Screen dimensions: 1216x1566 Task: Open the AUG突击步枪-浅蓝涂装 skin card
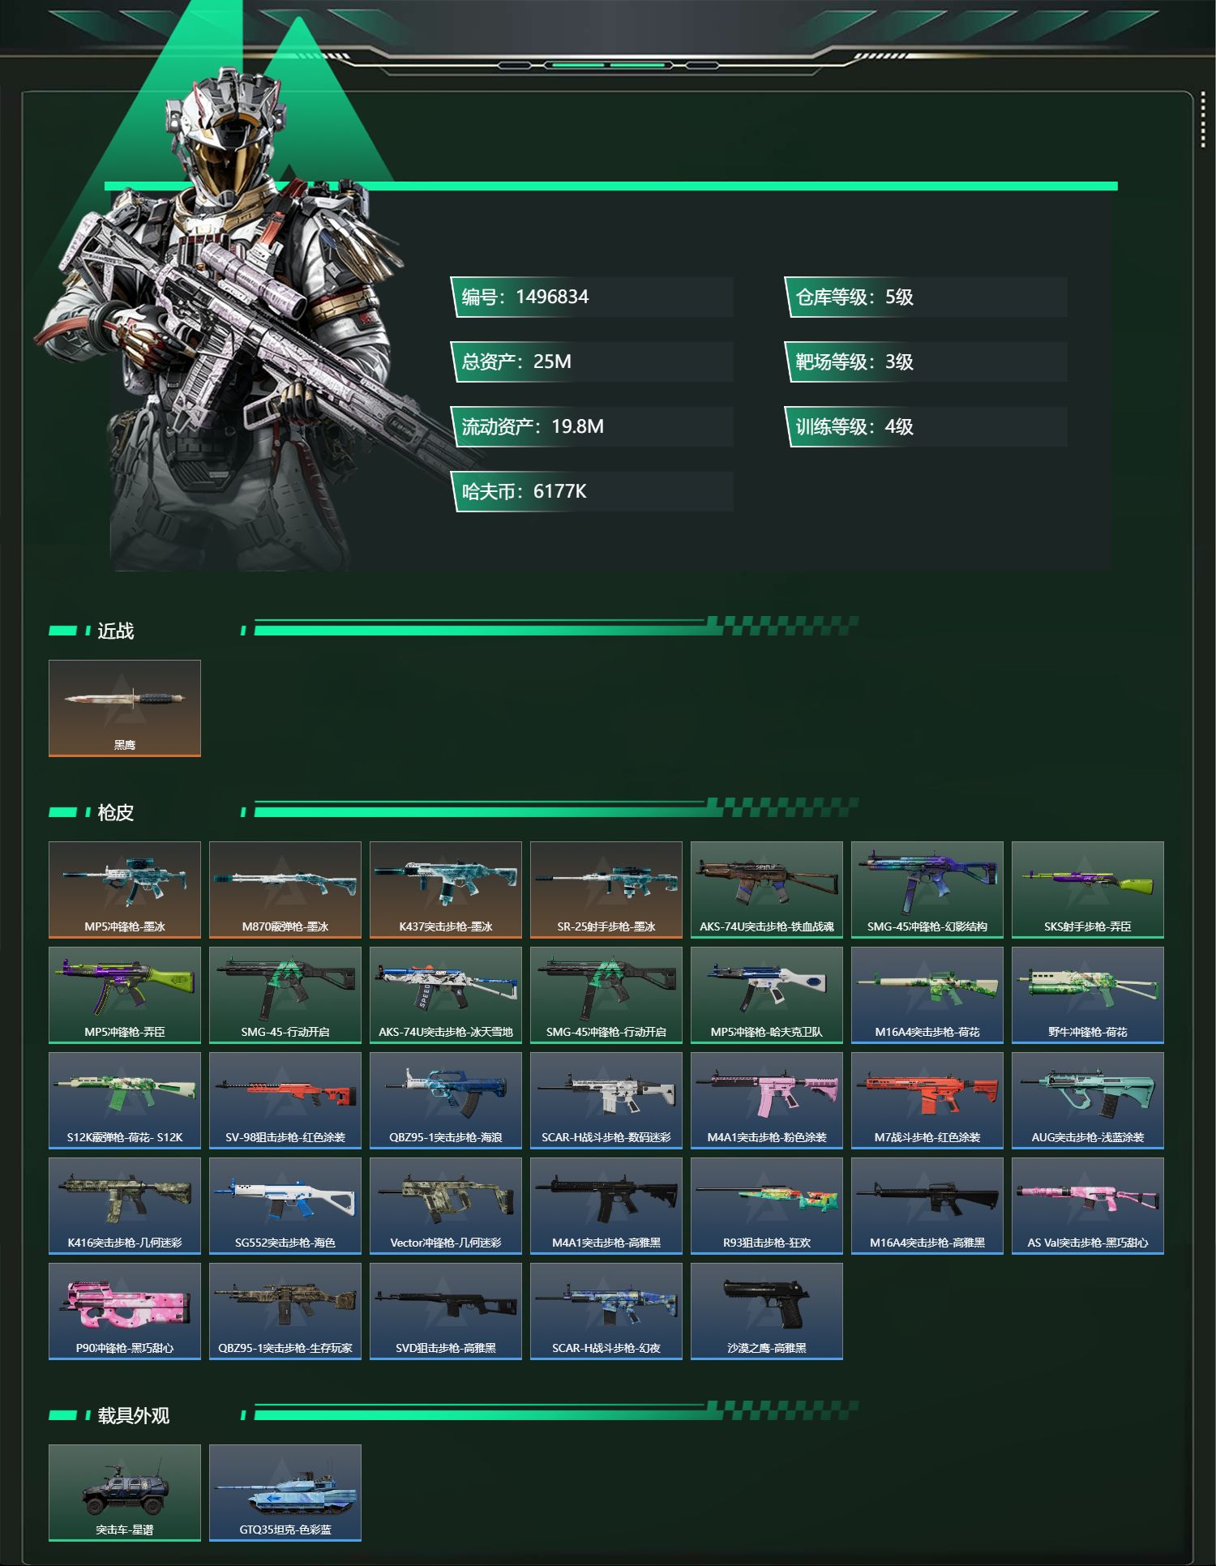pyautogui.click(x=1088, y=1101)
